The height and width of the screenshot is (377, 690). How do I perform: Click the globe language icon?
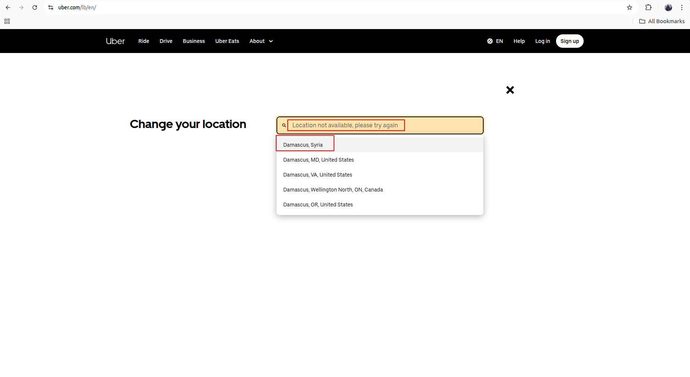point(490,41)
